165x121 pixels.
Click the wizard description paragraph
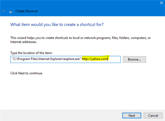[x=81, y=40]
